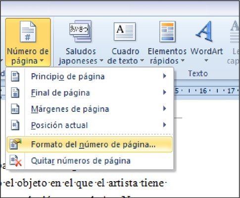
Task: Expand the Final de página submenu arrow
Action: tap(164, 92)
